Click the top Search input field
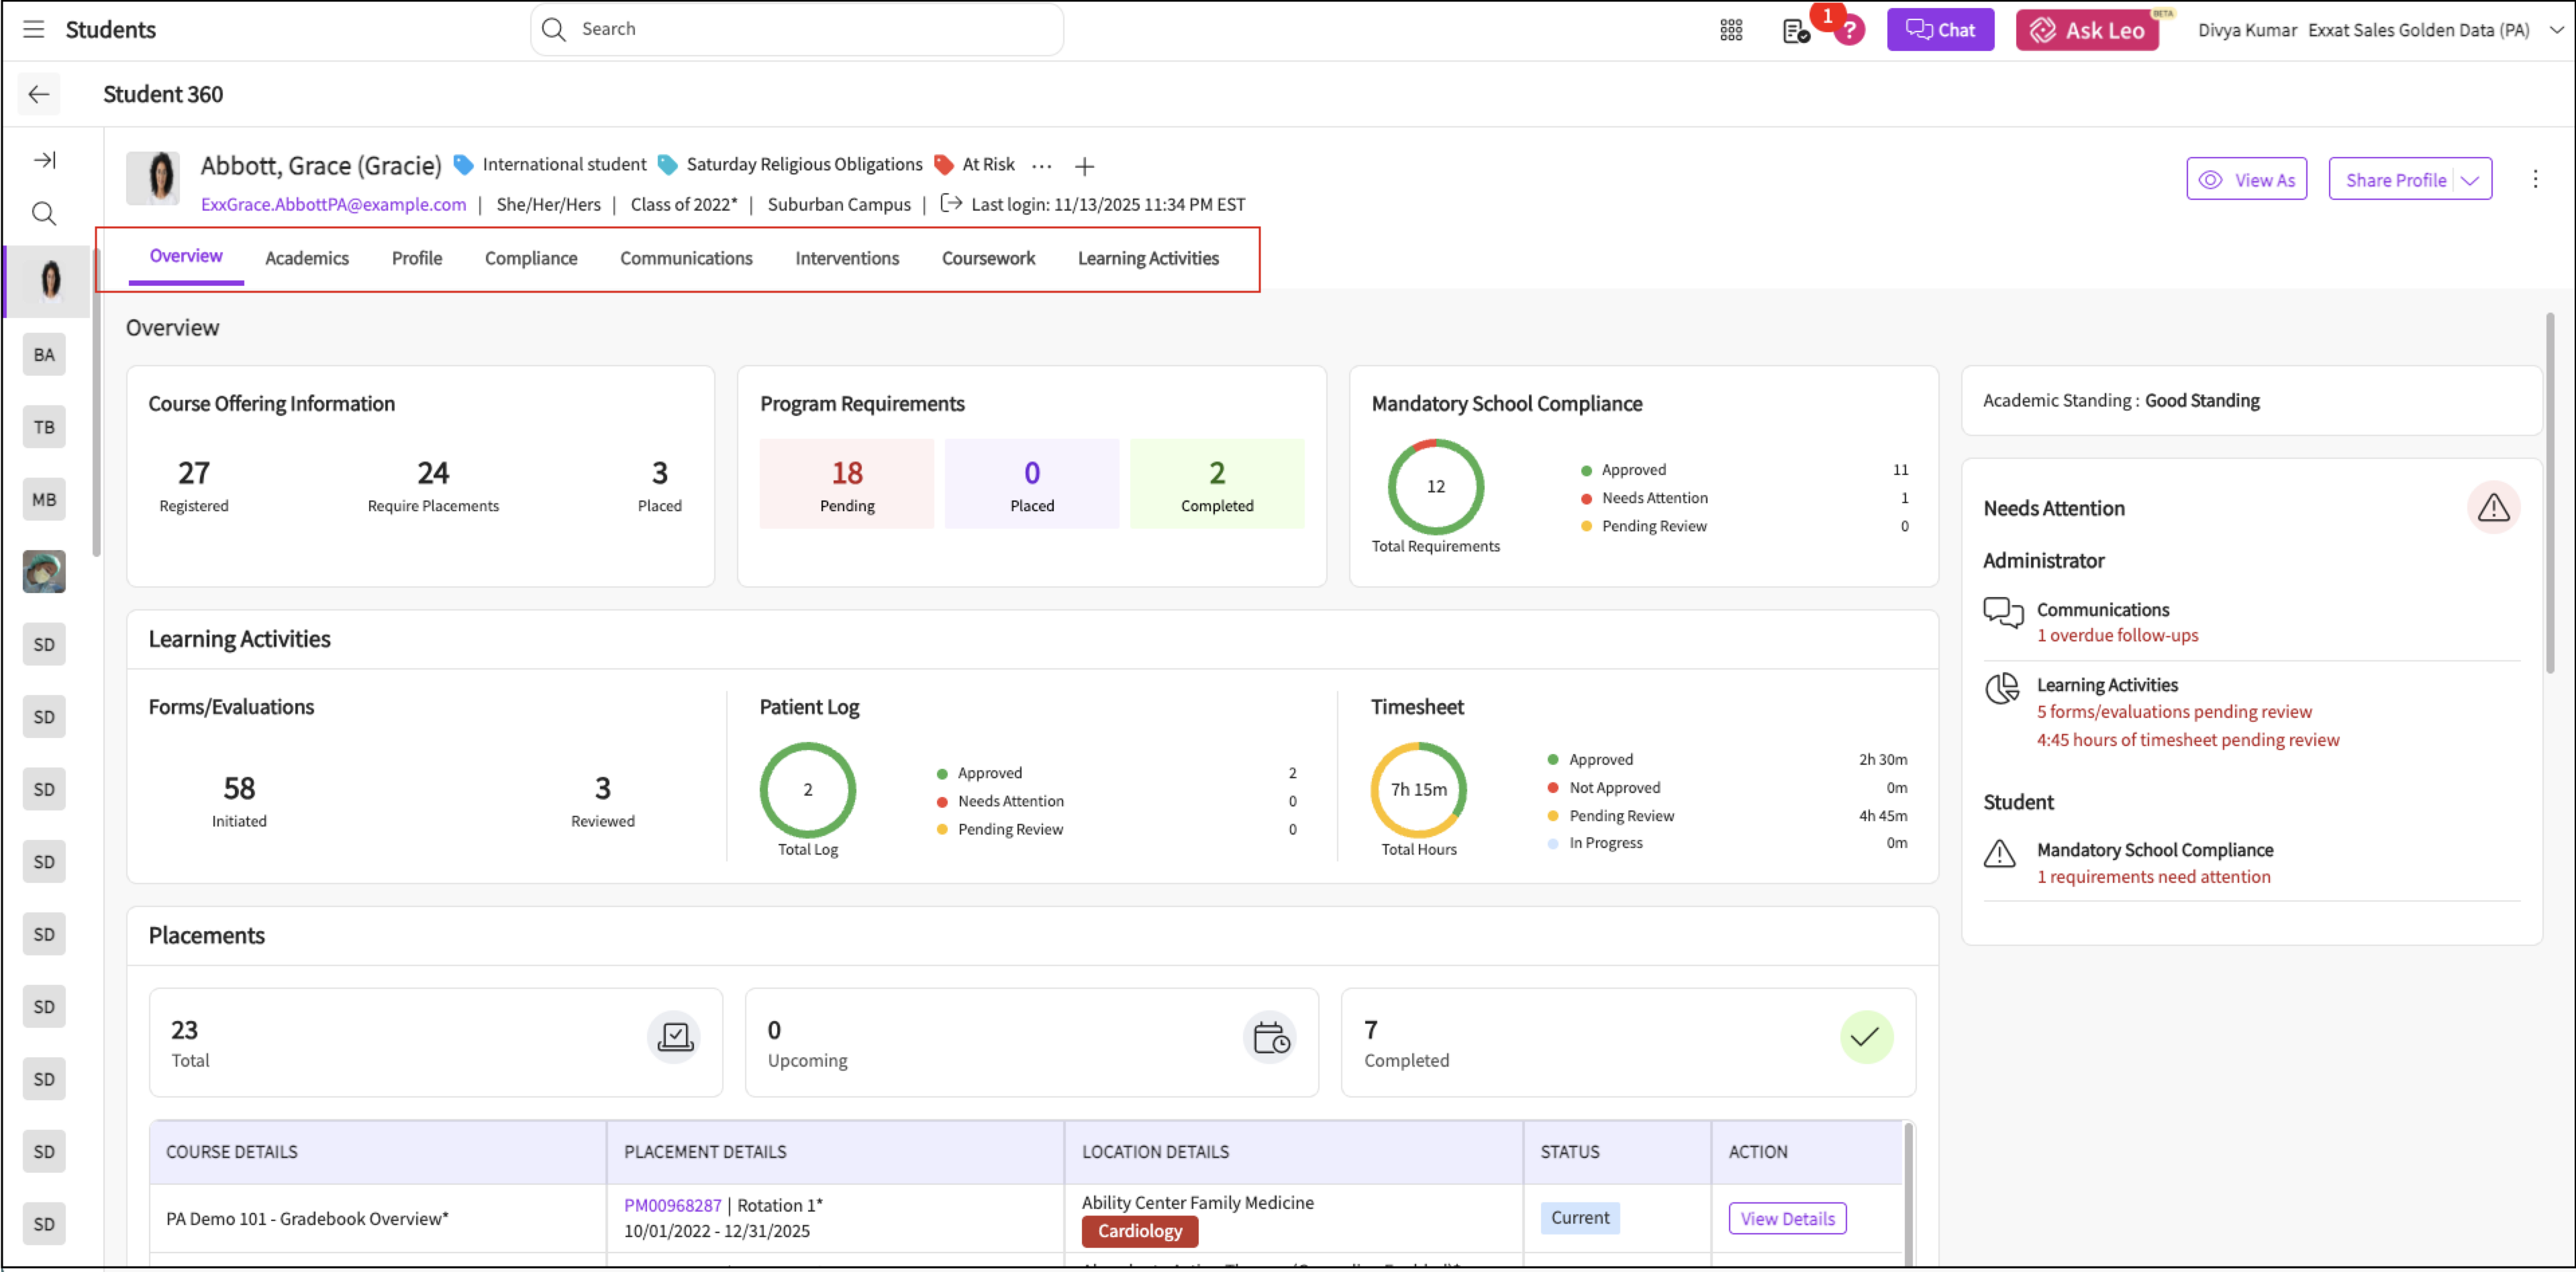Screen dimensions: 2576x1272 pos(810,29)
